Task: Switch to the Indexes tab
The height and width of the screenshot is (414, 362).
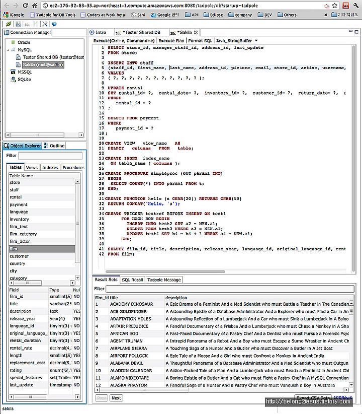Action: tap(50, 167)
